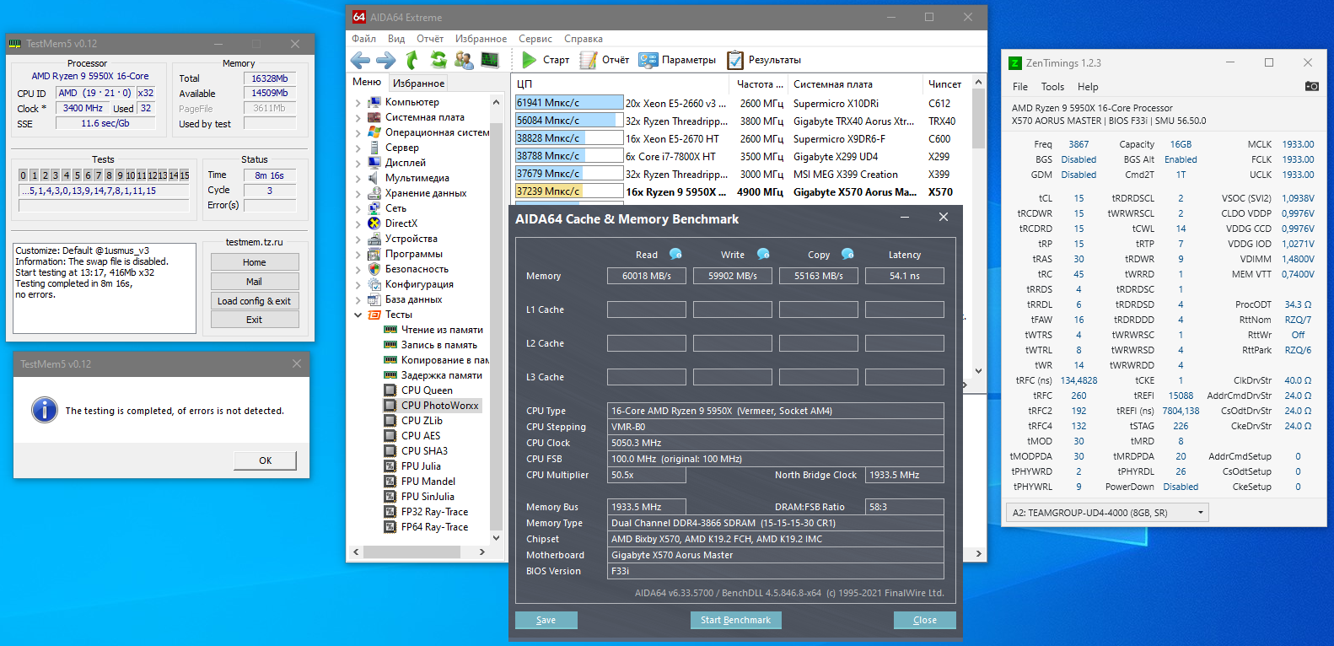Expand the Мультимедиа tree node
This screenshot has height=646, width=1334.
point(358,179)
